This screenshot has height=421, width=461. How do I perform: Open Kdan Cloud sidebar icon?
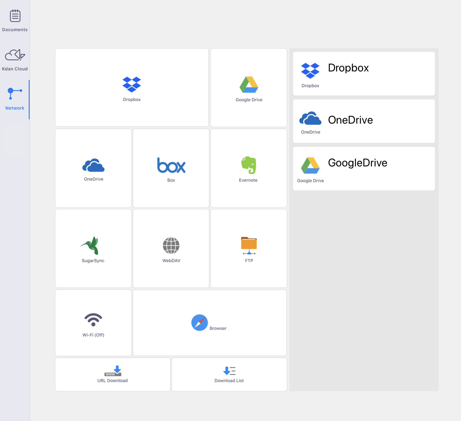pos(15,55)
